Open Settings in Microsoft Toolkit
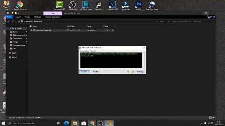 (x=140, y=72)
